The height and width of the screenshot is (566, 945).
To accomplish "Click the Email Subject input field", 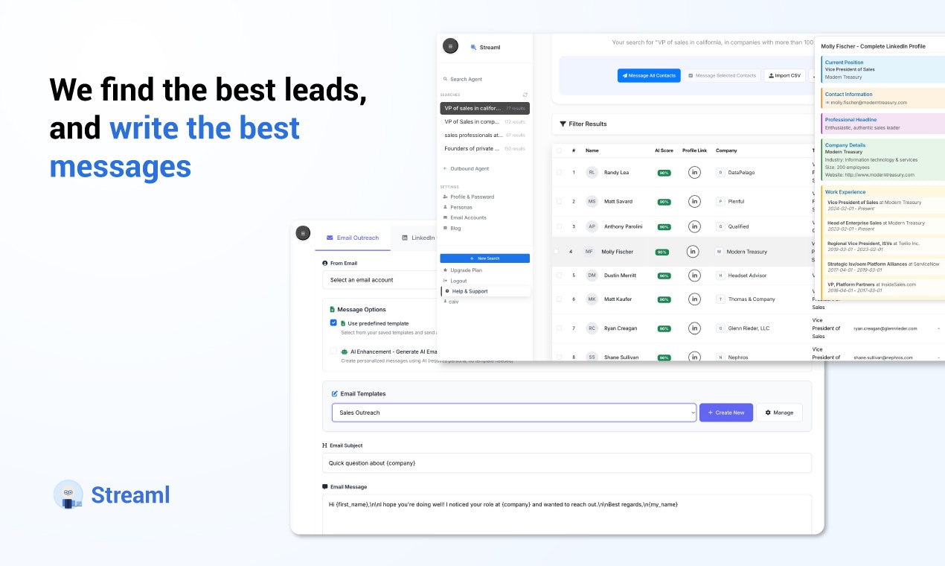I will (566, 463).
